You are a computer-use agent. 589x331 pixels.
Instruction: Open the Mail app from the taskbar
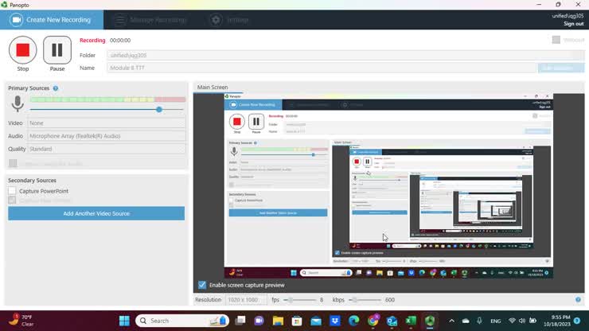[316, 321]
